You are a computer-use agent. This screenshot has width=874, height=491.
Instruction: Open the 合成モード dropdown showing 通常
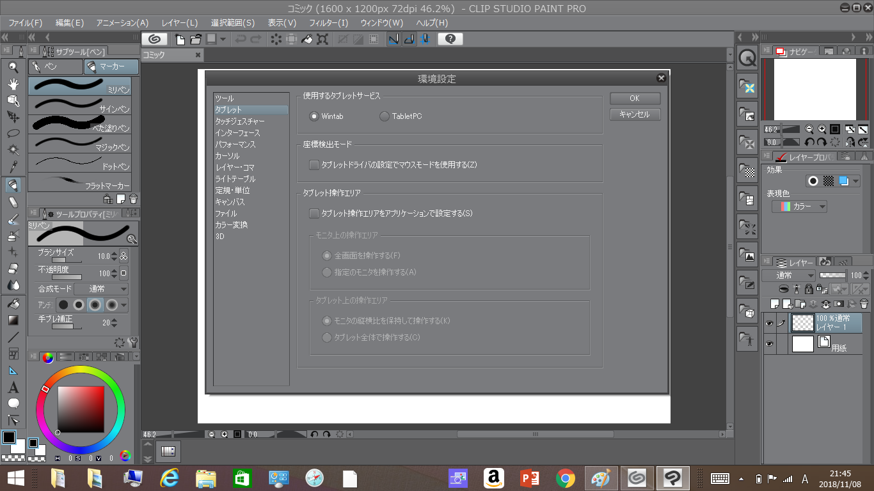coord(101,289)
